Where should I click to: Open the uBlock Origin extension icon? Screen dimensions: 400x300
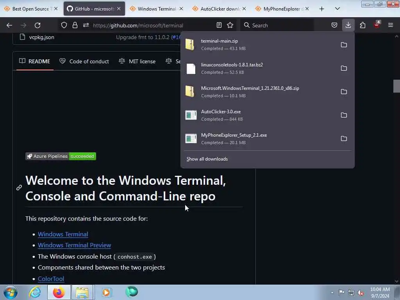click(377, 25)
